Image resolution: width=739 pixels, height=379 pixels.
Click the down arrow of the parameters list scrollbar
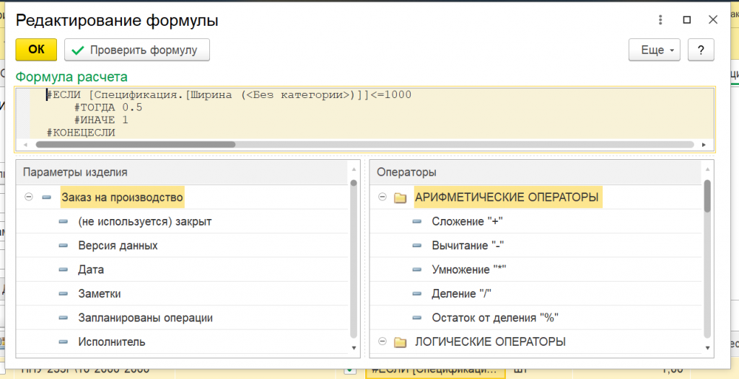354,348
